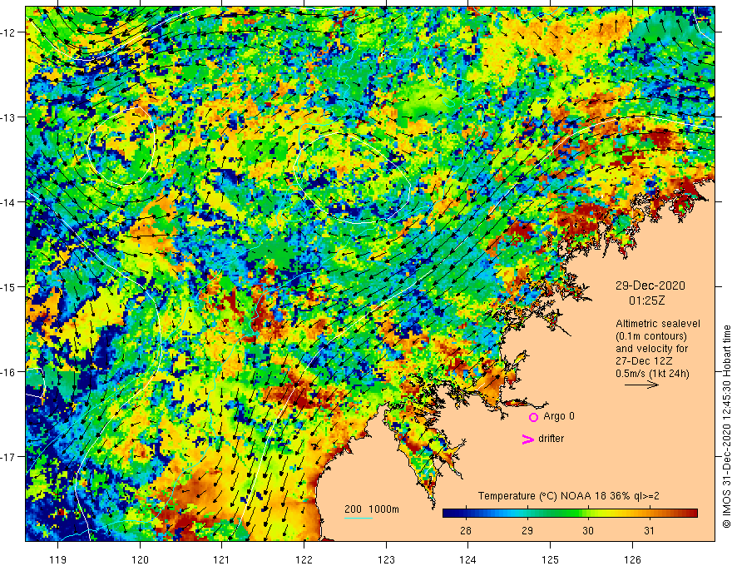Click the 0.5m/s (1kt 24h) label

click(x=652, y=374)
